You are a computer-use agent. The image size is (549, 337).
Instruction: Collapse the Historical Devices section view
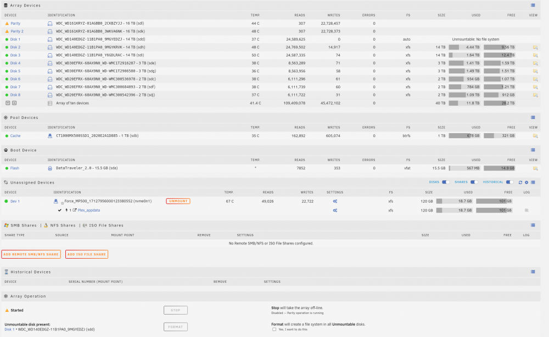[533, 272]
